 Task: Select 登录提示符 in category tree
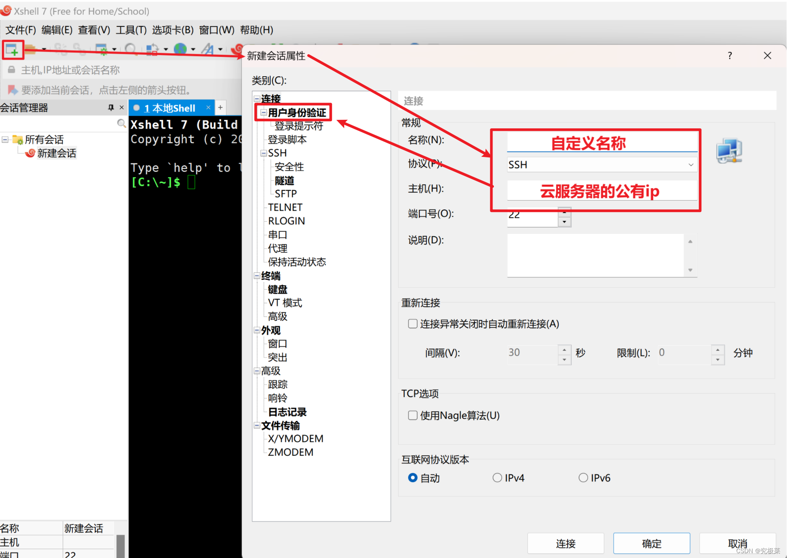click(299, 126)
